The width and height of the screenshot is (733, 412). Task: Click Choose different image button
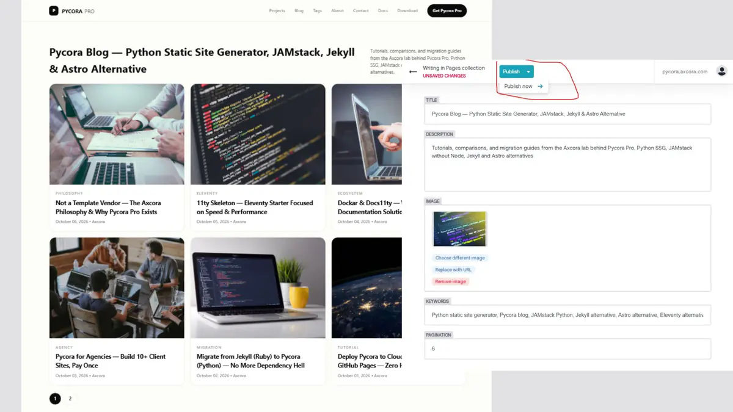point(460,258)
